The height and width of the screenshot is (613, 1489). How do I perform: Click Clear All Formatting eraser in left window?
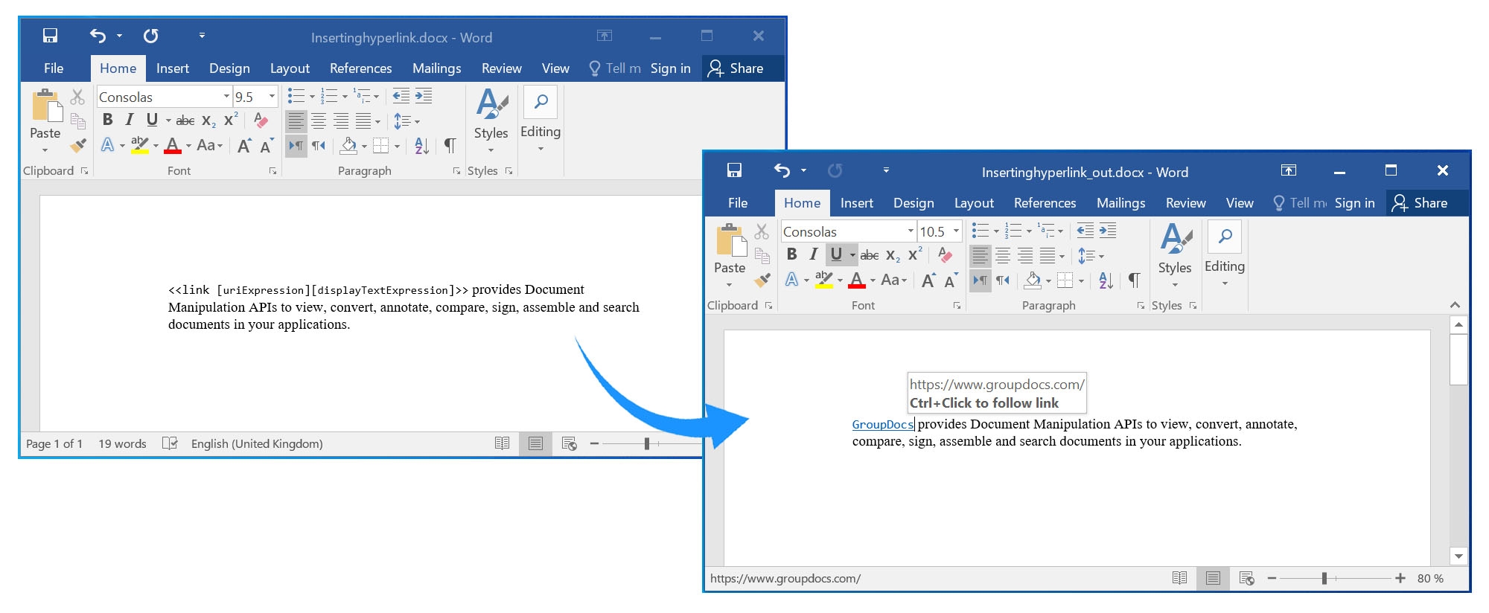pyautogui.click(x=261, y=121)
